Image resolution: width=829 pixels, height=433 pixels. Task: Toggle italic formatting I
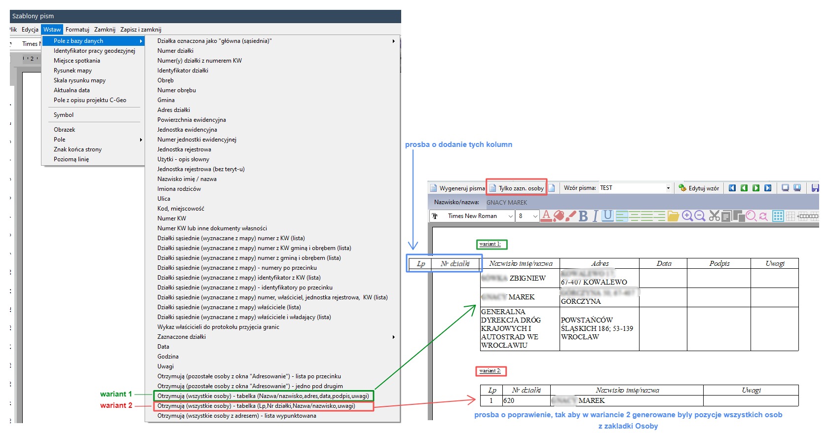tap(595, 216)
